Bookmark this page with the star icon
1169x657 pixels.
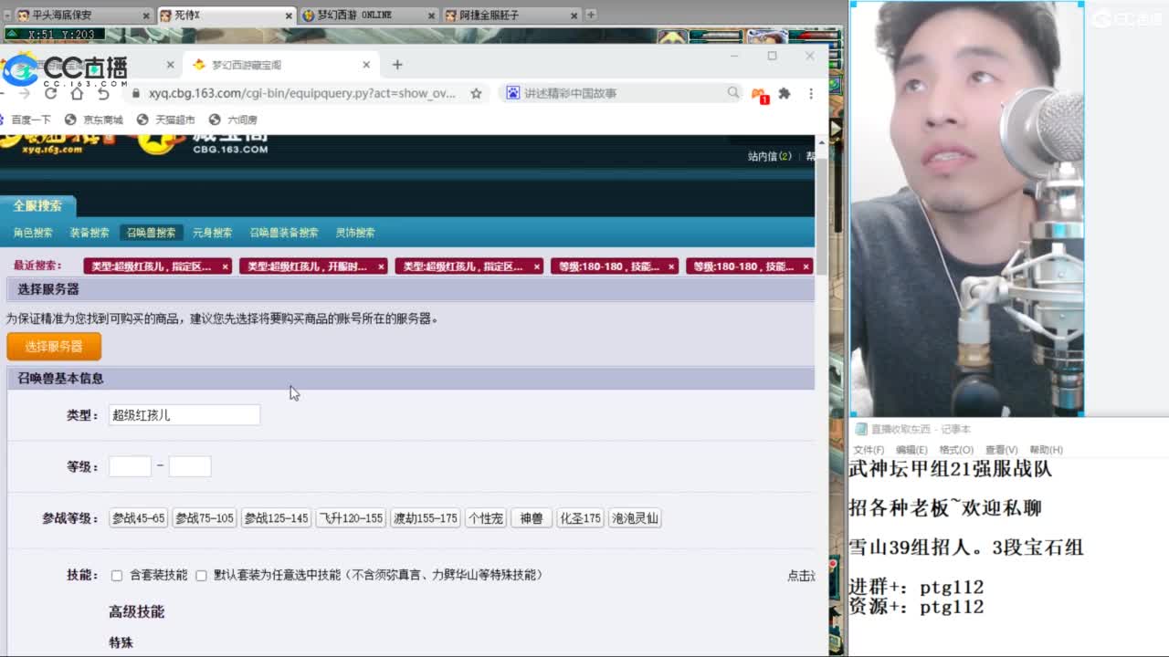pos(476,93)
